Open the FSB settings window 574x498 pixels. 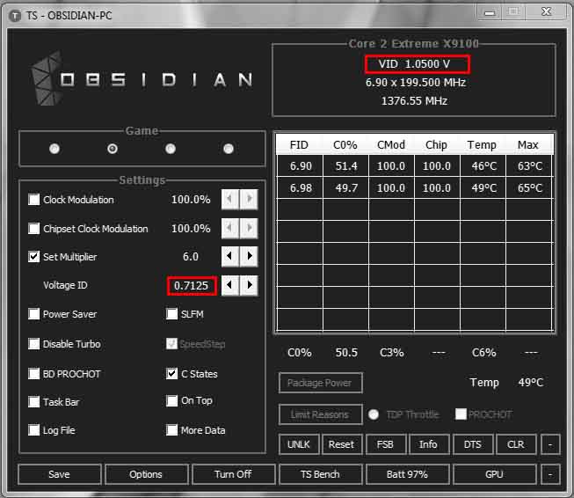pos(385,444)
